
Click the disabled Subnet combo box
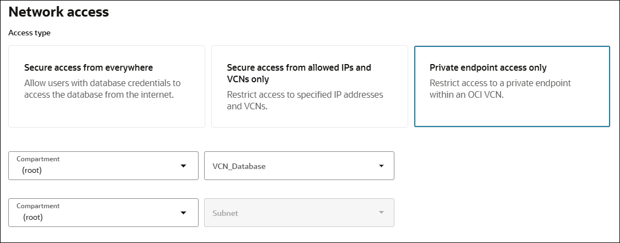pos(298,213)
